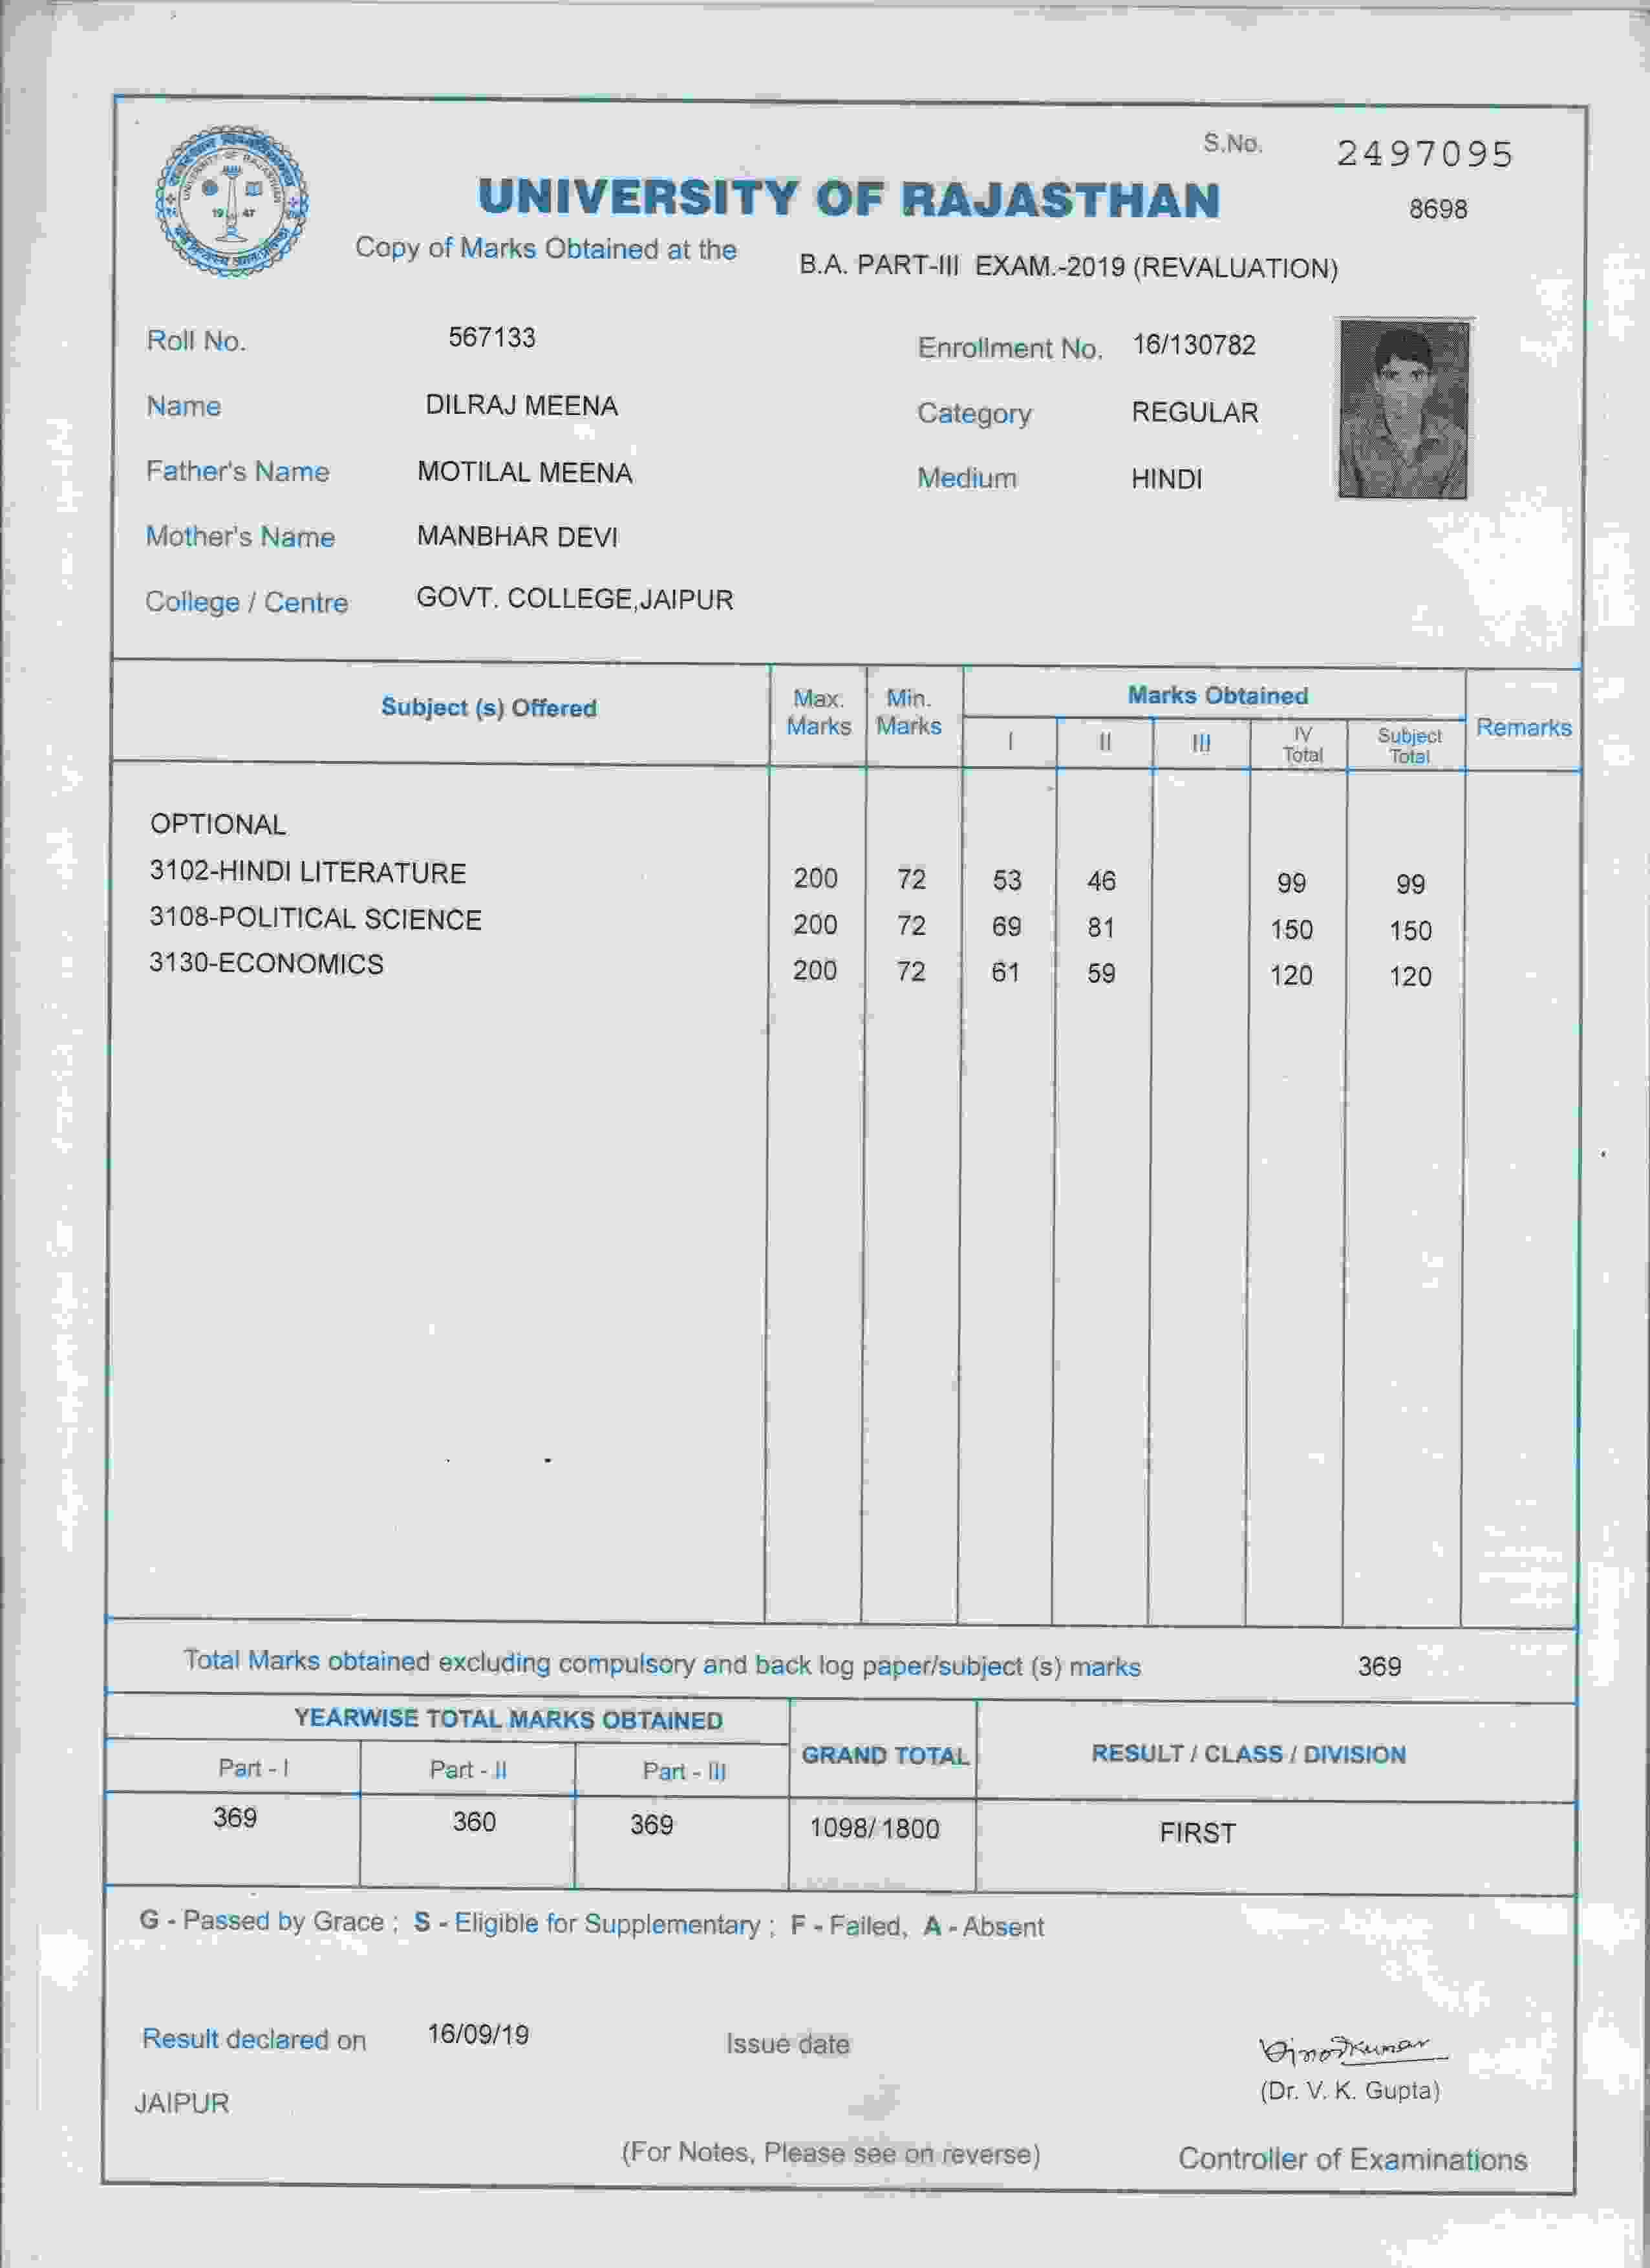Click the University of Rajasthan heading
Image resolution: width=1650 pixels, height=2268 pixels.
849,198
